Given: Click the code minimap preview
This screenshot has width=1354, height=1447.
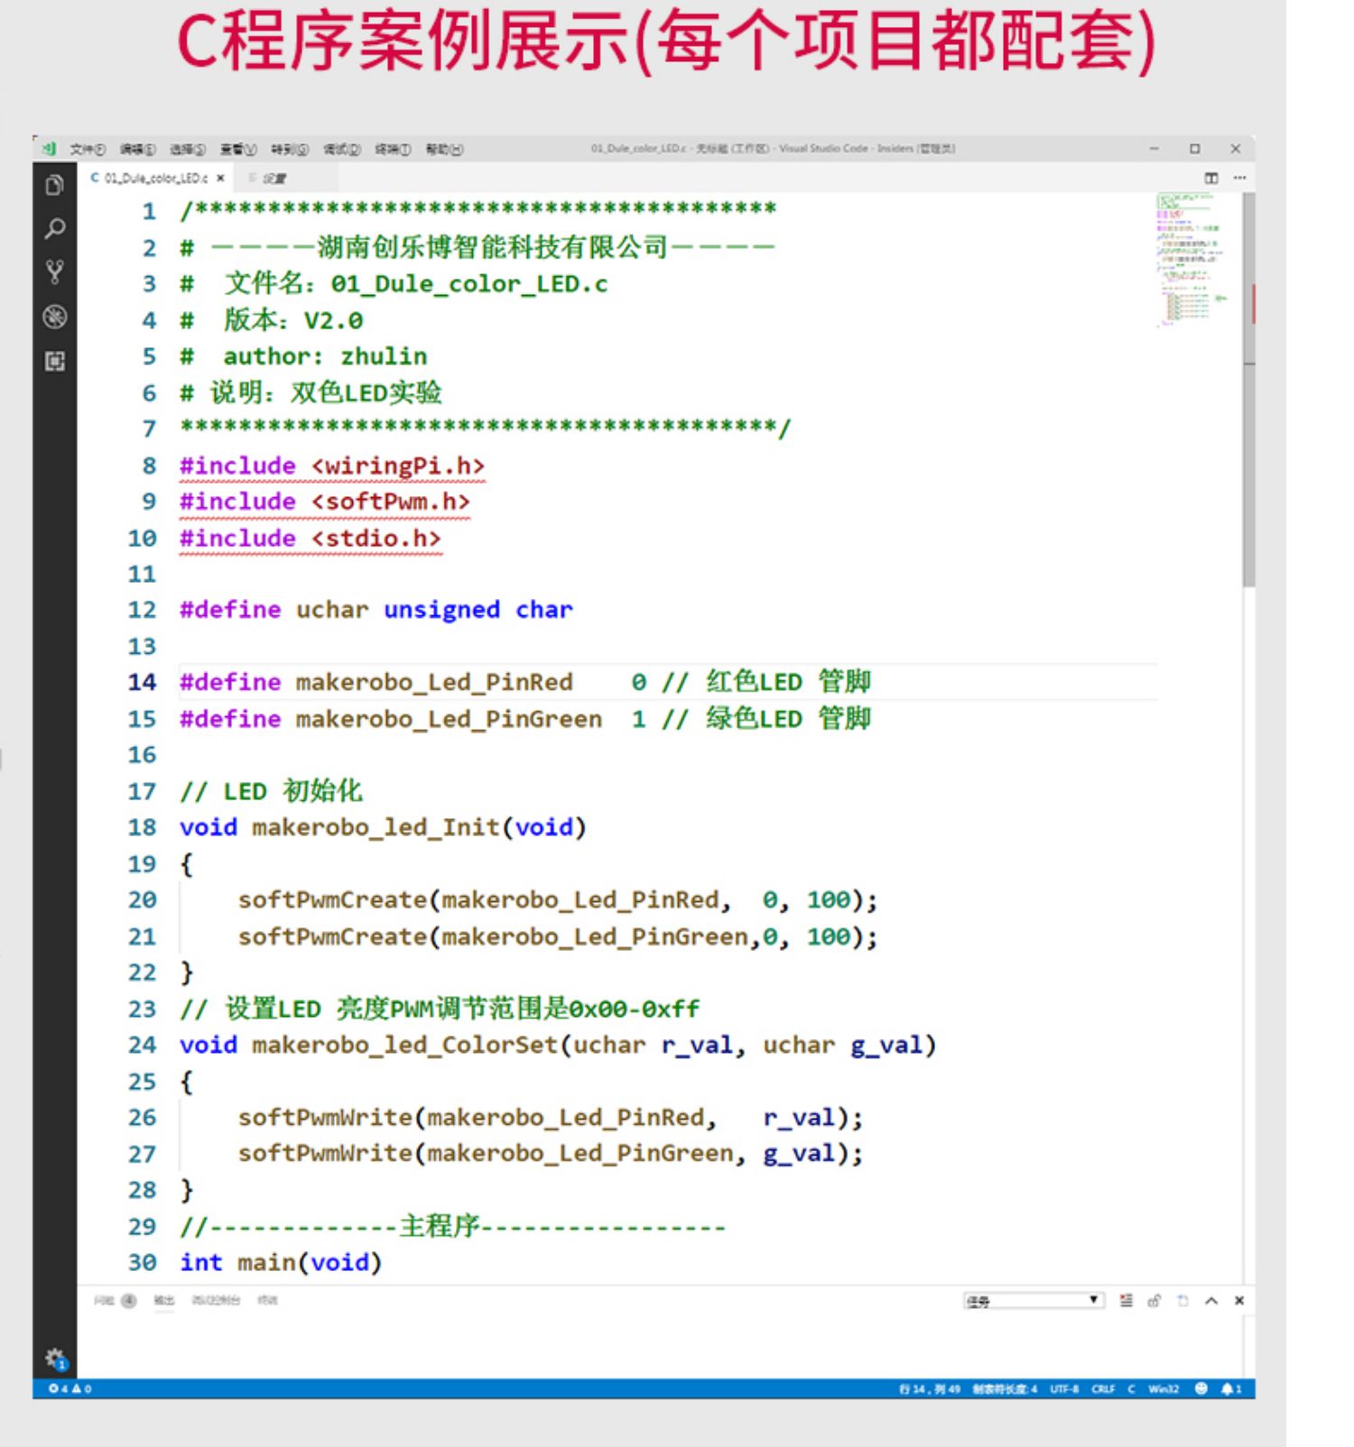Looking at the screenshot, I should pyautogui.click(x=1193, y=260).
